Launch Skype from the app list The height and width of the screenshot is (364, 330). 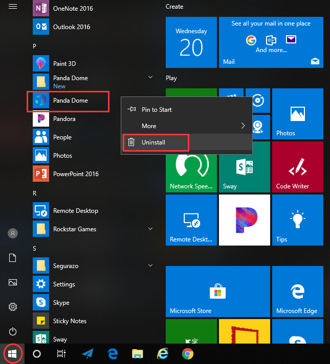[x=92, y=302]
